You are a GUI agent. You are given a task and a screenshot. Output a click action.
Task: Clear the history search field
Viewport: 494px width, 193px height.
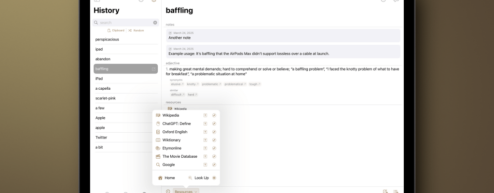pyautogui.click(x=155, y=23)
